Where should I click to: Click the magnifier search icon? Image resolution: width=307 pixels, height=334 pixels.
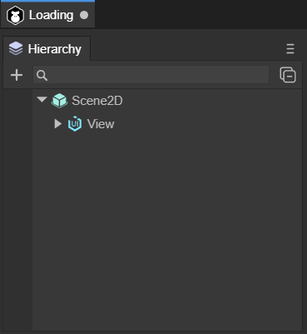42,75
